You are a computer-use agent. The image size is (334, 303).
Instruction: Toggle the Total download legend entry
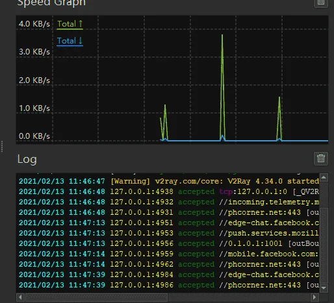pos(70,41)
